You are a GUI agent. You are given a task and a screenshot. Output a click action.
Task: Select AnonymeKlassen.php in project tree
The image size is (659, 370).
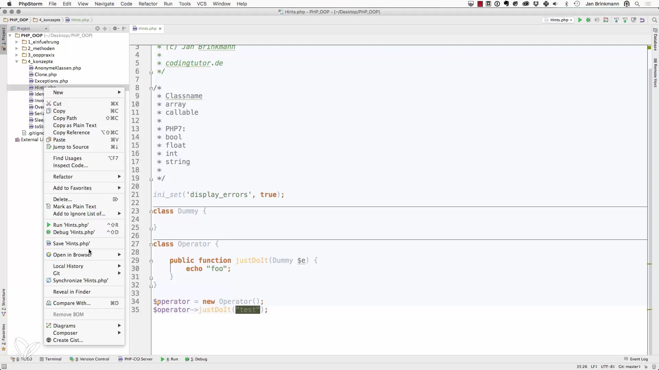pyautogui.click(x=58, y=68)
